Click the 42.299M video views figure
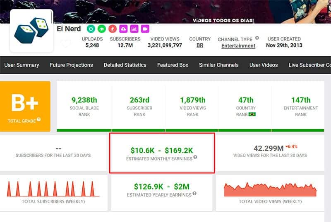The width and height of the screenshot is (331, 222). coord(269,148)
